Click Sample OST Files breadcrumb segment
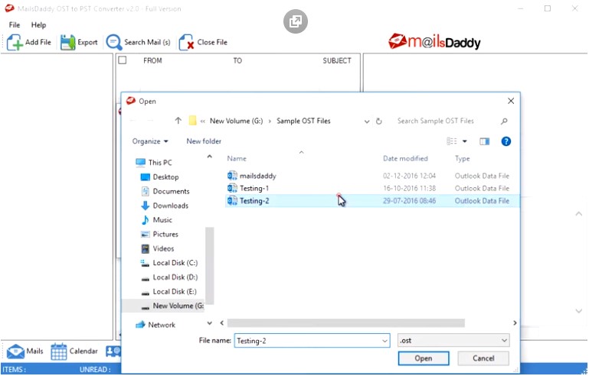 coord(303,121)
